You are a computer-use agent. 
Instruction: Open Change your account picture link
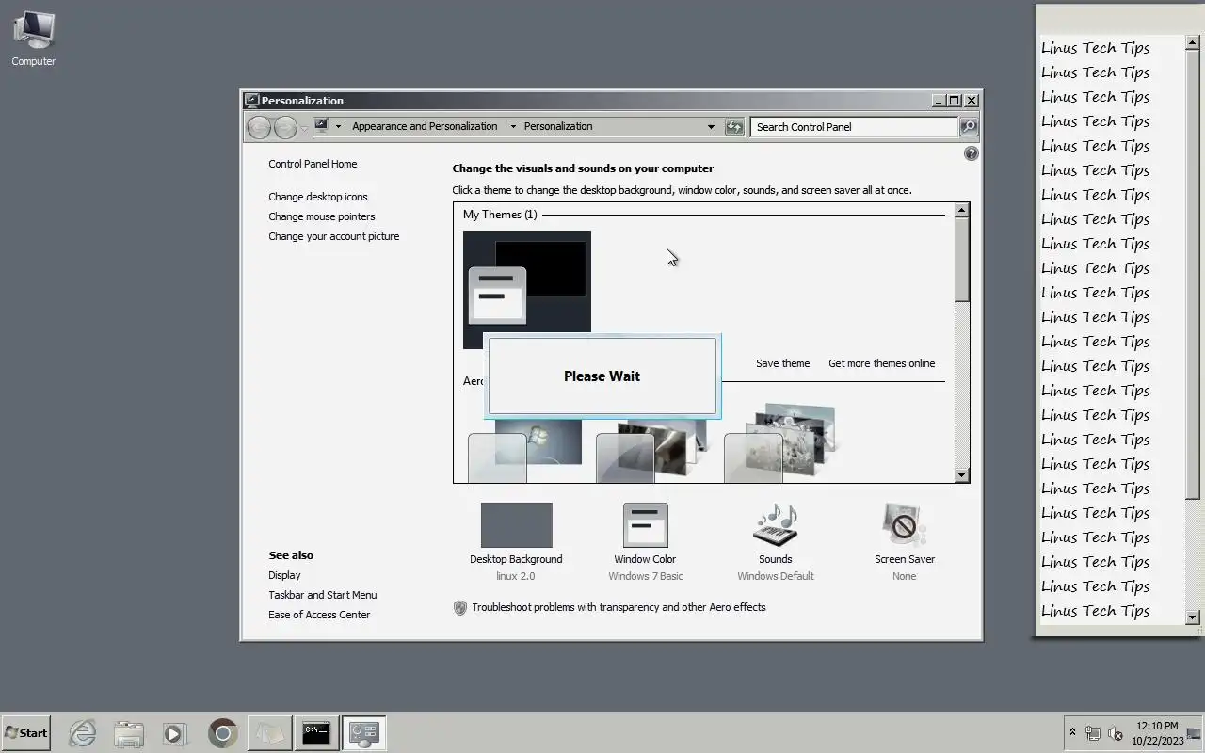tap(334, 236)
